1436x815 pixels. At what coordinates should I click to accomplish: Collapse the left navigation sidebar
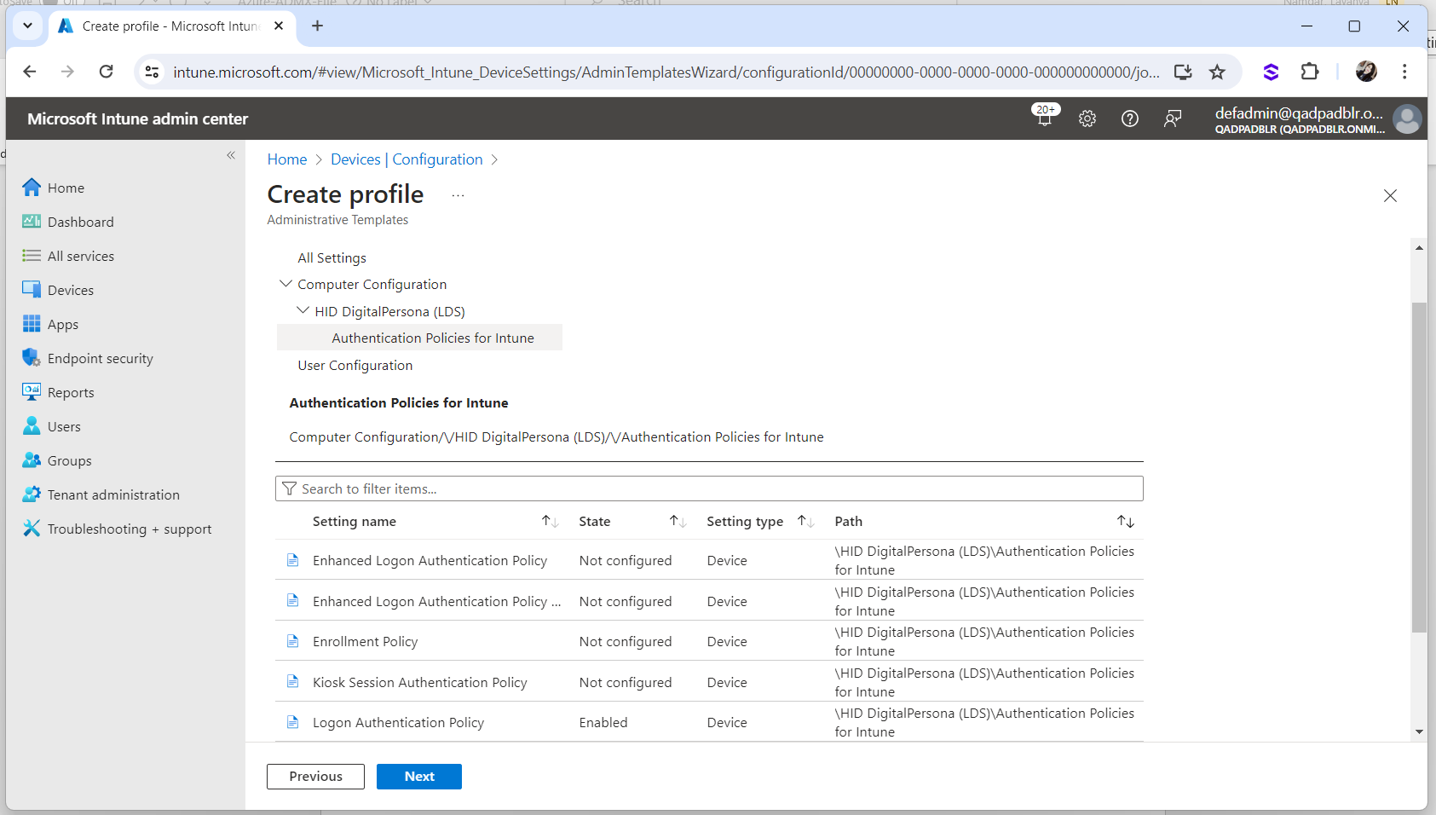coord(231,155)
